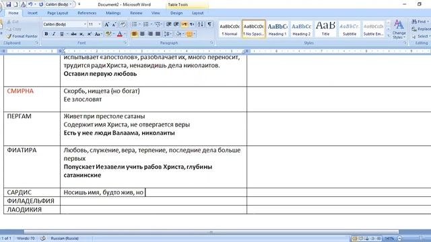Open shading color dropdown
Image resolution: width=431 pixels, height=242 pixels.
[183, 34]
